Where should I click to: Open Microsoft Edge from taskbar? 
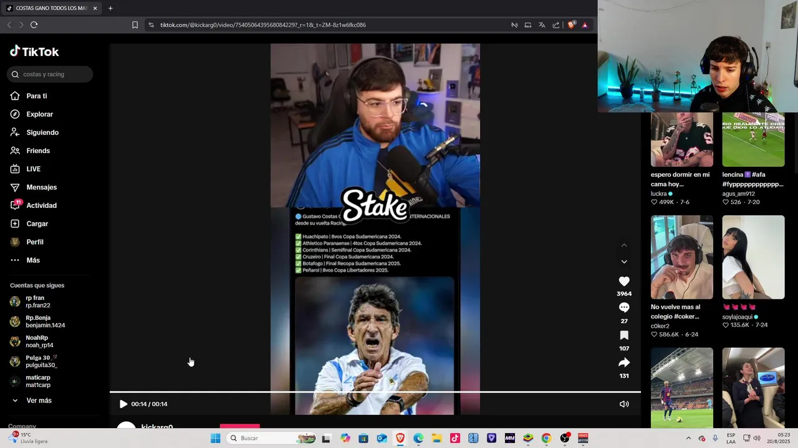pyautogui.click(x=418, y=438)
